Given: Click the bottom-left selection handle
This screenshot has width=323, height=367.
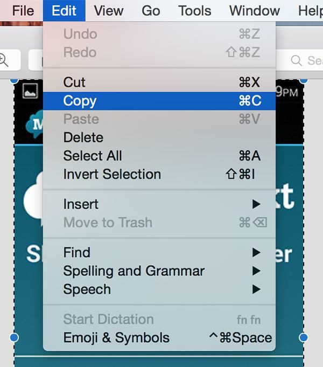Looking at the screenshot, I should point(15,337).
